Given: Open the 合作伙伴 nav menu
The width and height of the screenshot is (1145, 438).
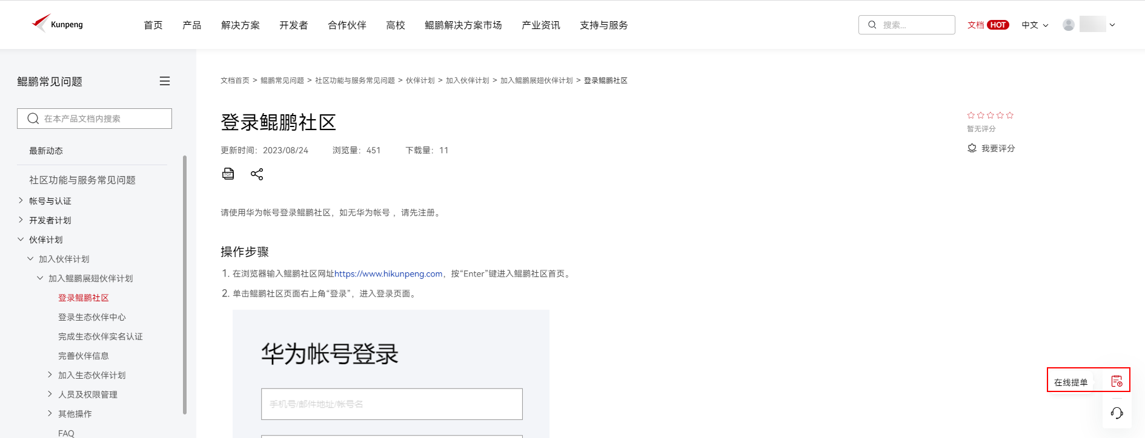Looking at the screenshot, I should coord(347,25).
